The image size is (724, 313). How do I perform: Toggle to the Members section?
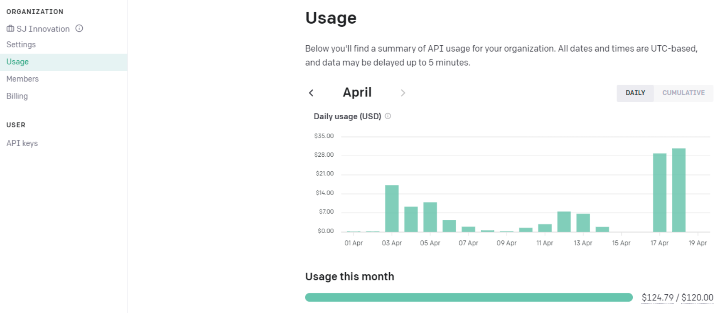tap(22, 79)
